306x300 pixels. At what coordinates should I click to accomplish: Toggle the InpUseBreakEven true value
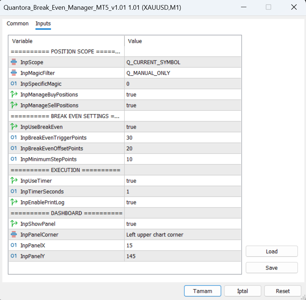pos(183,127)
